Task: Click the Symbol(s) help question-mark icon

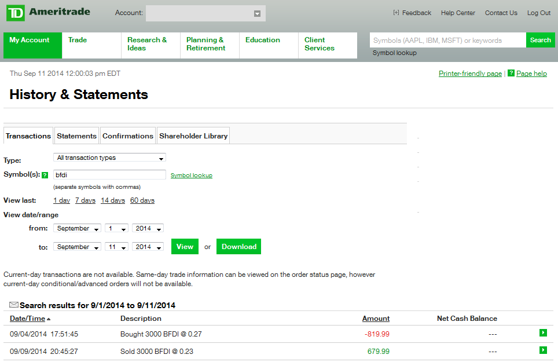Action: [x=45, y=175]
